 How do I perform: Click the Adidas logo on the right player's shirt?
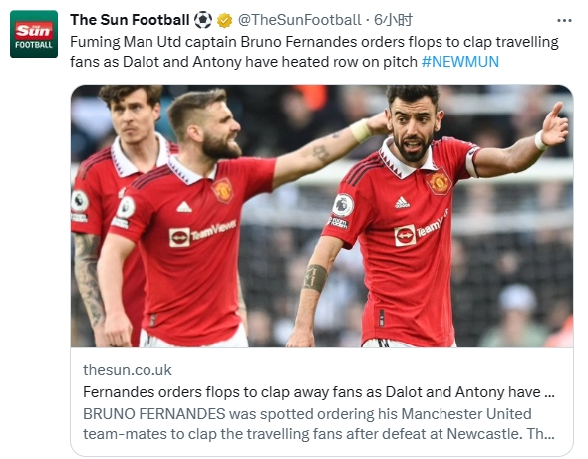coord(402,202)
